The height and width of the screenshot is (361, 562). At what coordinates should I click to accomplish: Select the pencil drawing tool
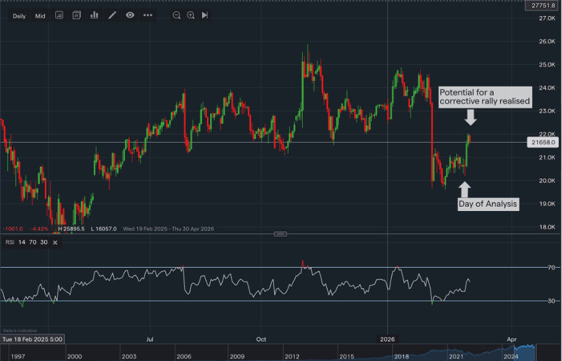click(x=113, y=16)
